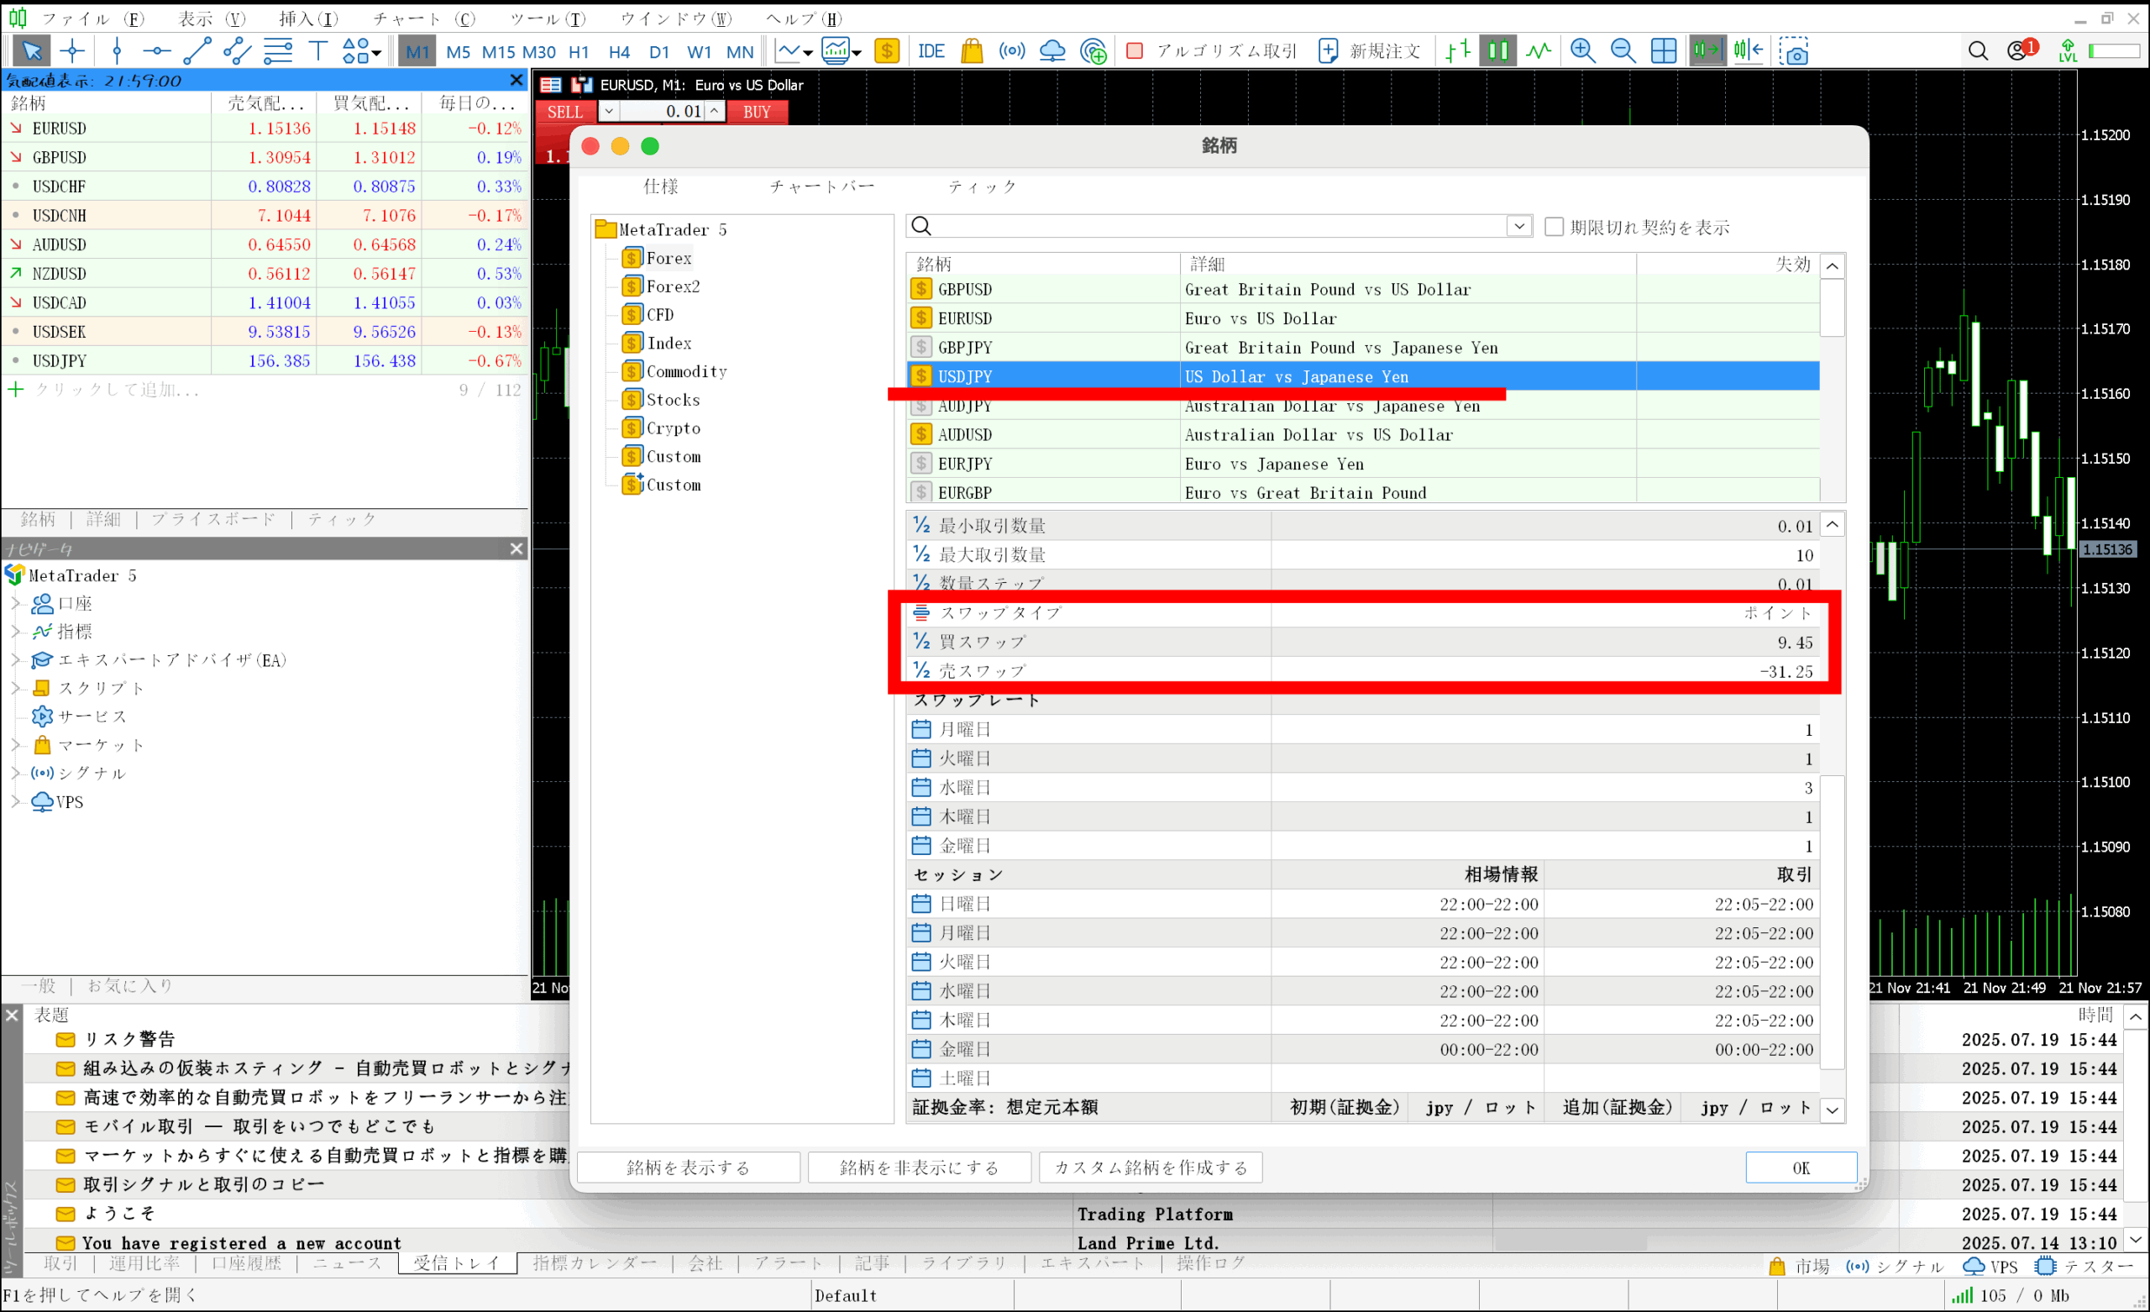Select the crosshair cursor tool
Image resolution: width=2150 pixels, height=1312 pixels.
coord(72,50)
